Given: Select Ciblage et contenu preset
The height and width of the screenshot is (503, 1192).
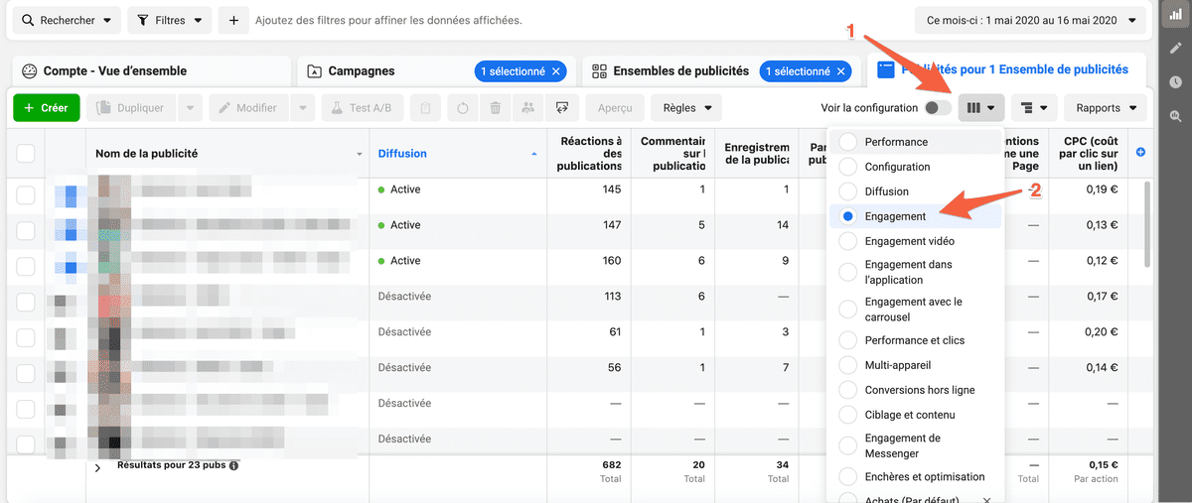Looking at the screenshot, I should point(915,415).
